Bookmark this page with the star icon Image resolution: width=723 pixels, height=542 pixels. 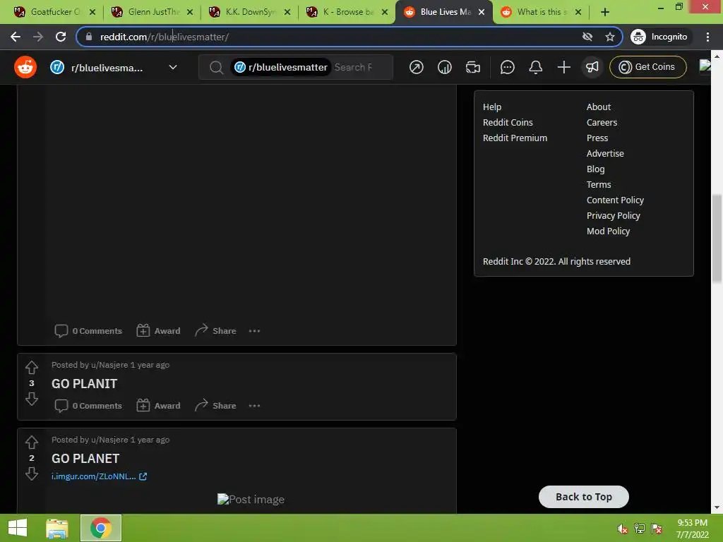point(609,37)
